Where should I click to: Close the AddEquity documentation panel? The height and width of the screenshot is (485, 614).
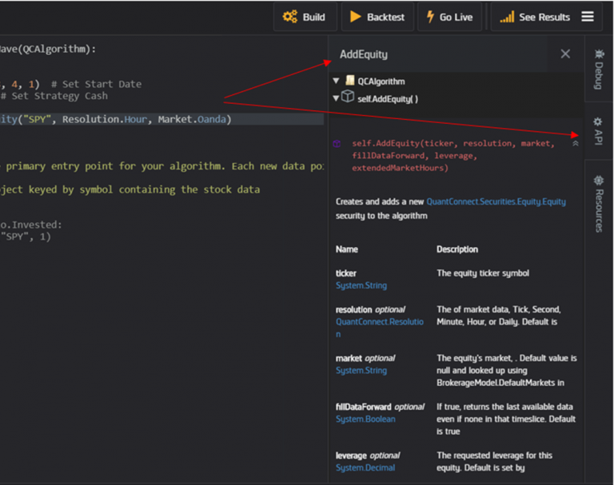click(565, 54)
